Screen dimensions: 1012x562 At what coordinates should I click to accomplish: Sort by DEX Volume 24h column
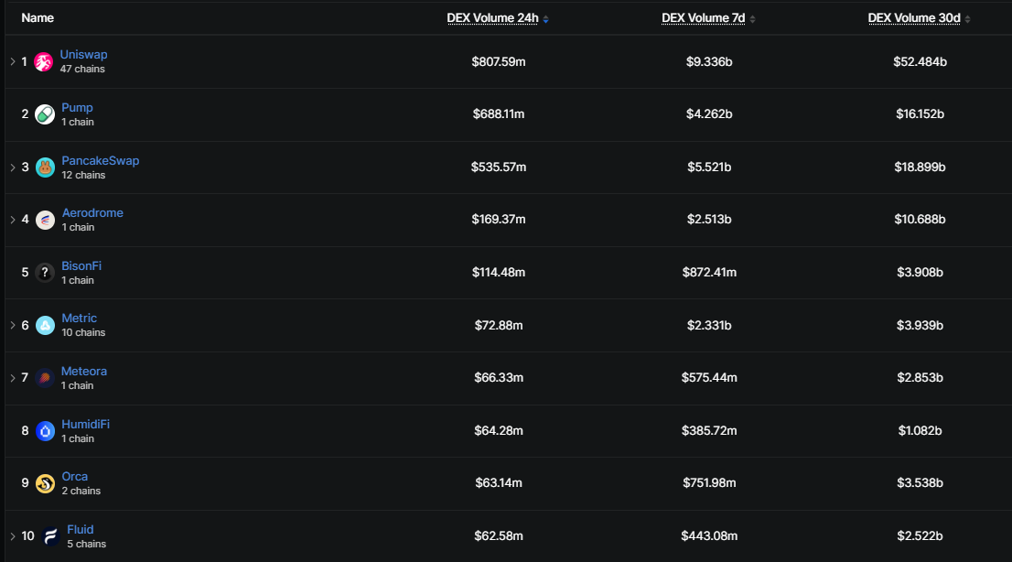click(498, 18)
